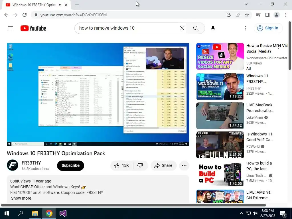
Task: Open LIVE MacBook Pro restoration thumbnail
Action: [x=220, y=116]
